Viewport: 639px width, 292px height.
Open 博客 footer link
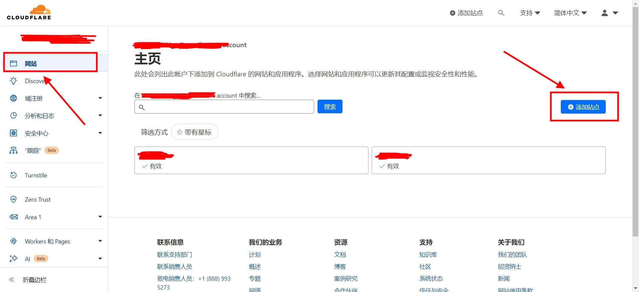(340, 267)
